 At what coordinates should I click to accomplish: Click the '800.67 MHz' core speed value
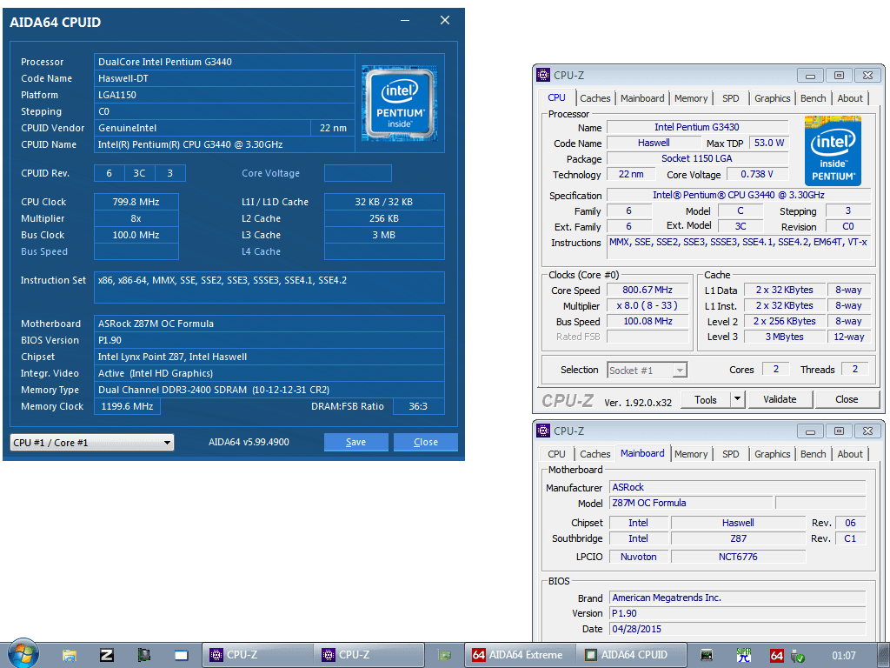648,290
